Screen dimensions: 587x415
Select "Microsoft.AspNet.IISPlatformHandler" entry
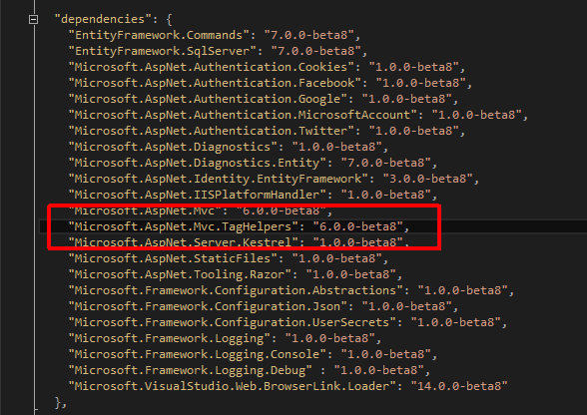click(198, 195)
